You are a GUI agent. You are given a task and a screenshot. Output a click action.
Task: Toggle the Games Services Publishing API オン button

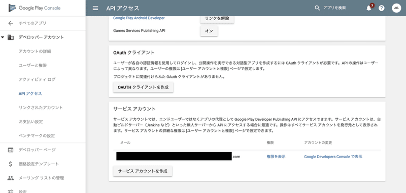coord(209,31)
